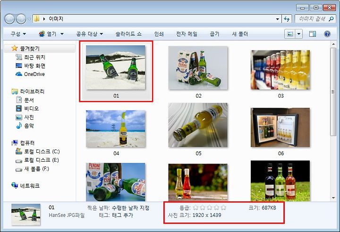The image size is (340, 232).
Task: Set rating to one star
Action: coord(195,208)
